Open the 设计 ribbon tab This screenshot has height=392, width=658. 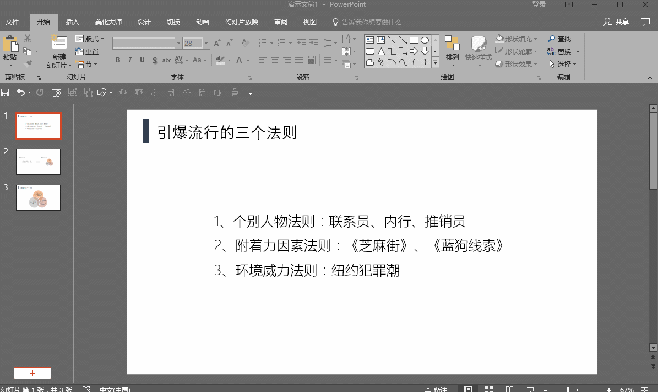pos(144,22)
